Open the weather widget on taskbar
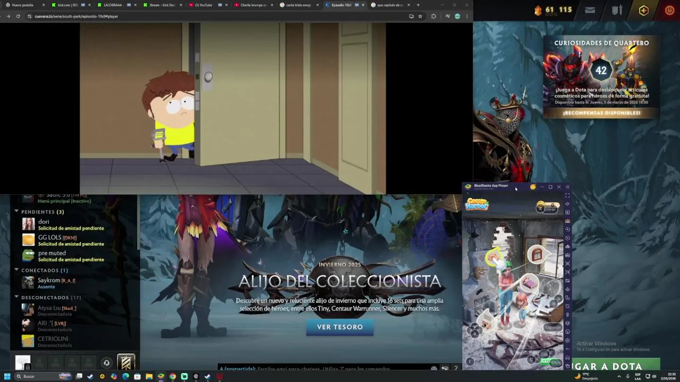 586,376
